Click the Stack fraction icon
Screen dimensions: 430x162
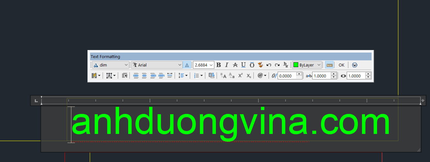[286, 65]
